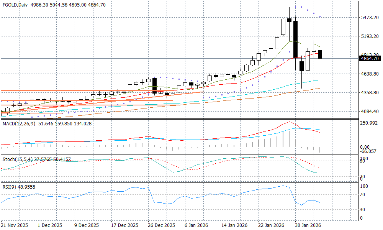Select the 5193.20 price axis level
This screenshot has height=230, width=383.
pos(370,36)
